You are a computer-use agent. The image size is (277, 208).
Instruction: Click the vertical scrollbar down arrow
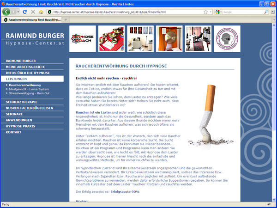[274, 200]
